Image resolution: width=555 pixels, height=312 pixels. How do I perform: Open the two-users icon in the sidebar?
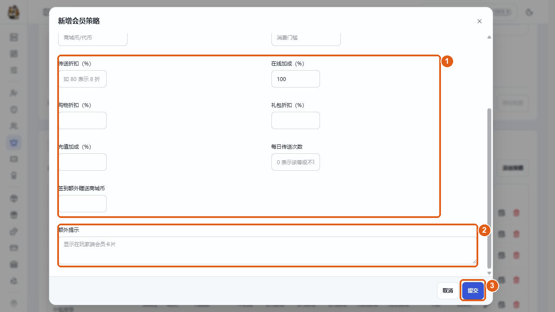click(14, 126)
